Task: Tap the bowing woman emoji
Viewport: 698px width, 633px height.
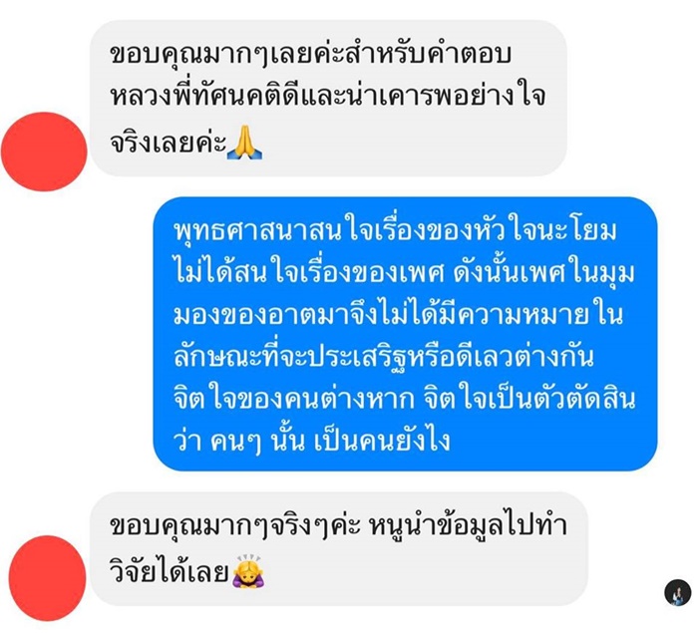Action: (249, 571)
